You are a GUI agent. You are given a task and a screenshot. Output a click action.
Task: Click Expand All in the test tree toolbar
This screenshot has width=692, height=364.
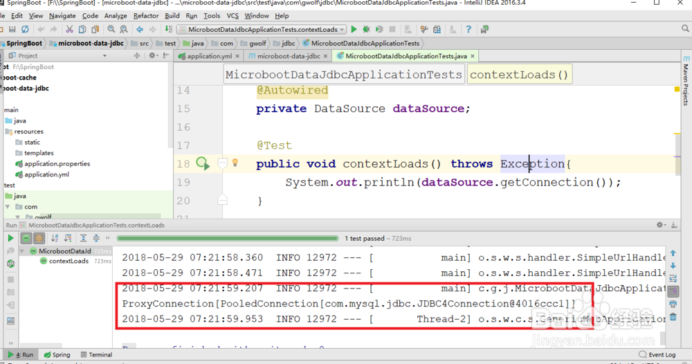(x=84, y=238)
